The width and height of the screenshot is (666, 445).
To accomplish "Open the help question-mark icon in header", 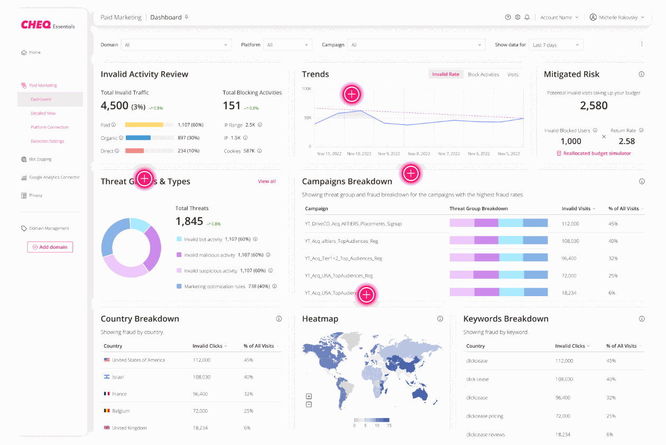I will 508,17.
